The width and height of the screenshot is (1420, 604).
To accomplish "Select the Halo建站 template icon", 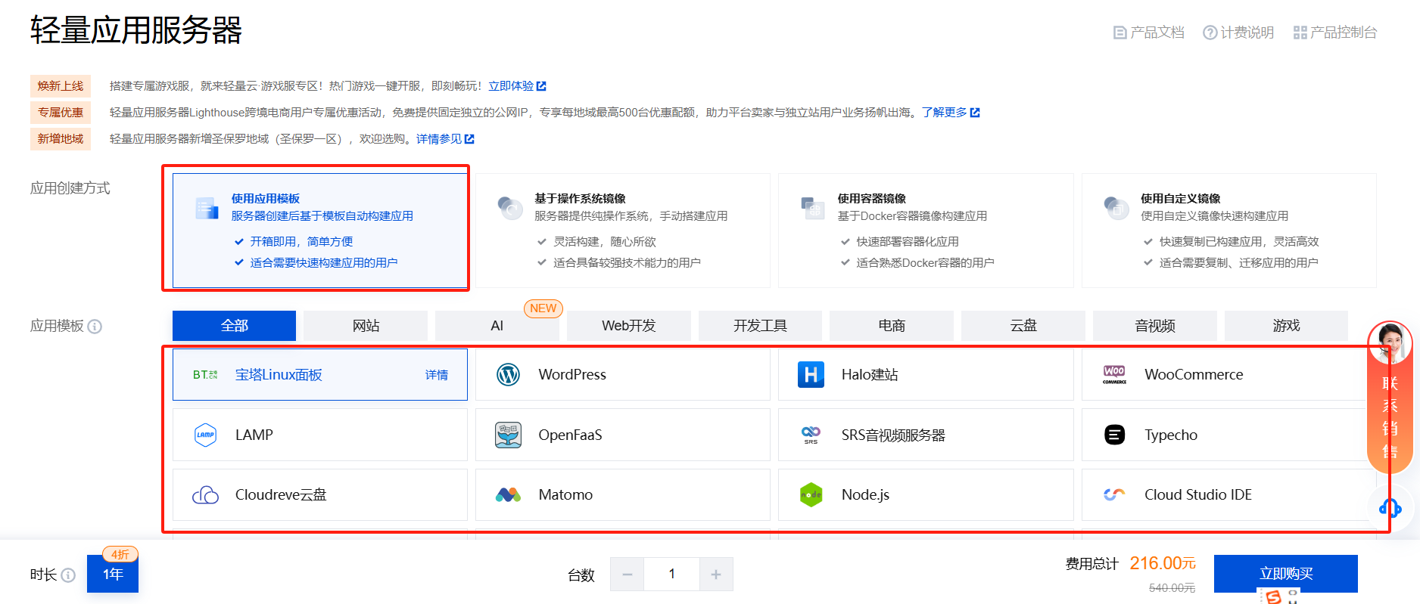I will point(811,374).
